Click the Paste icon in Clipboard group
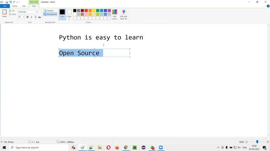Viewport: 270px width, 151px height. pyautogui.click(x=5, y=12)
